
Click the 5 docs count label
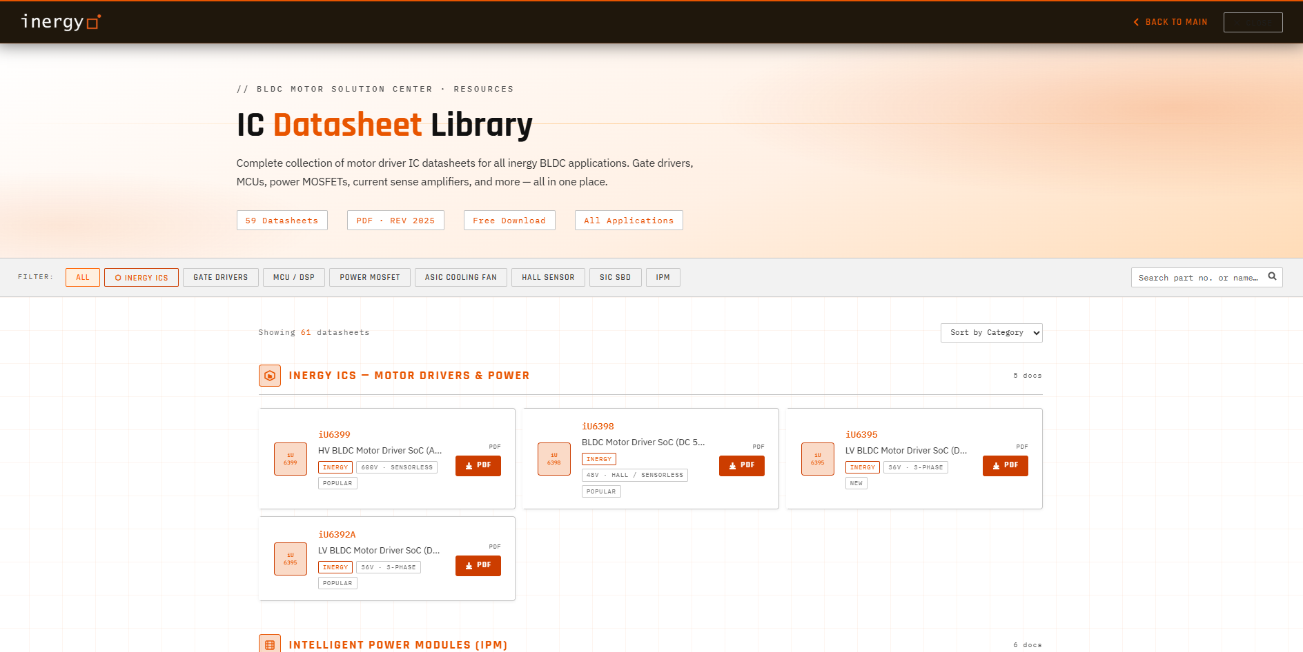point(1028,376)
